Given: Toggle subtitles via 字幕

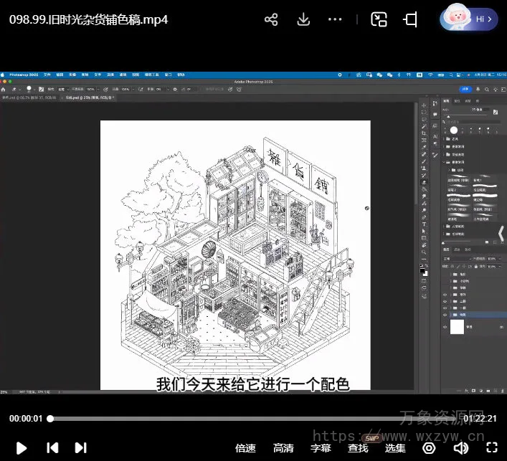Looking at the screenshot, I should (321, 448).
